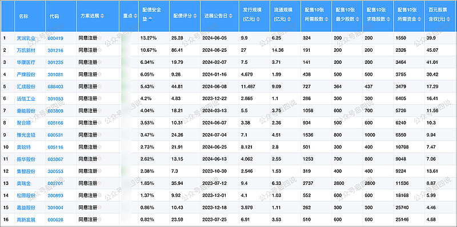457x227 pixels.
Task: Toggle sort arrows on 配债安全垫 column
Action: [150, 19]
